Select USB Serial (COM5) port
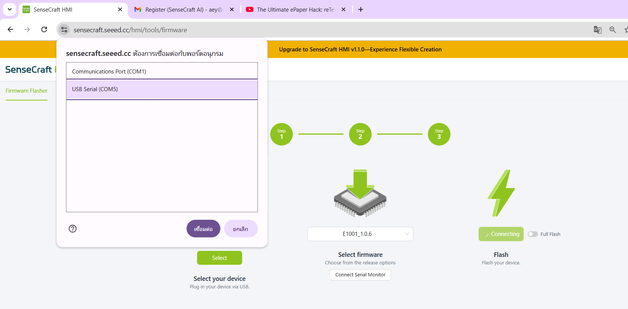Viewport: 628px width, 309px height. point(162,89)
